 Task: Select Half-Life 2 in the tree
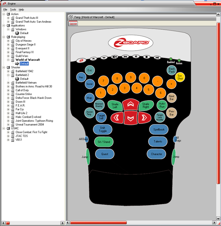click(21, 113)
